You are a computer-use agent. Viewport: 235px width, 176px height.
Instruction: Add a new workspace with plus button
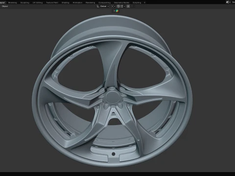[144, 2]
